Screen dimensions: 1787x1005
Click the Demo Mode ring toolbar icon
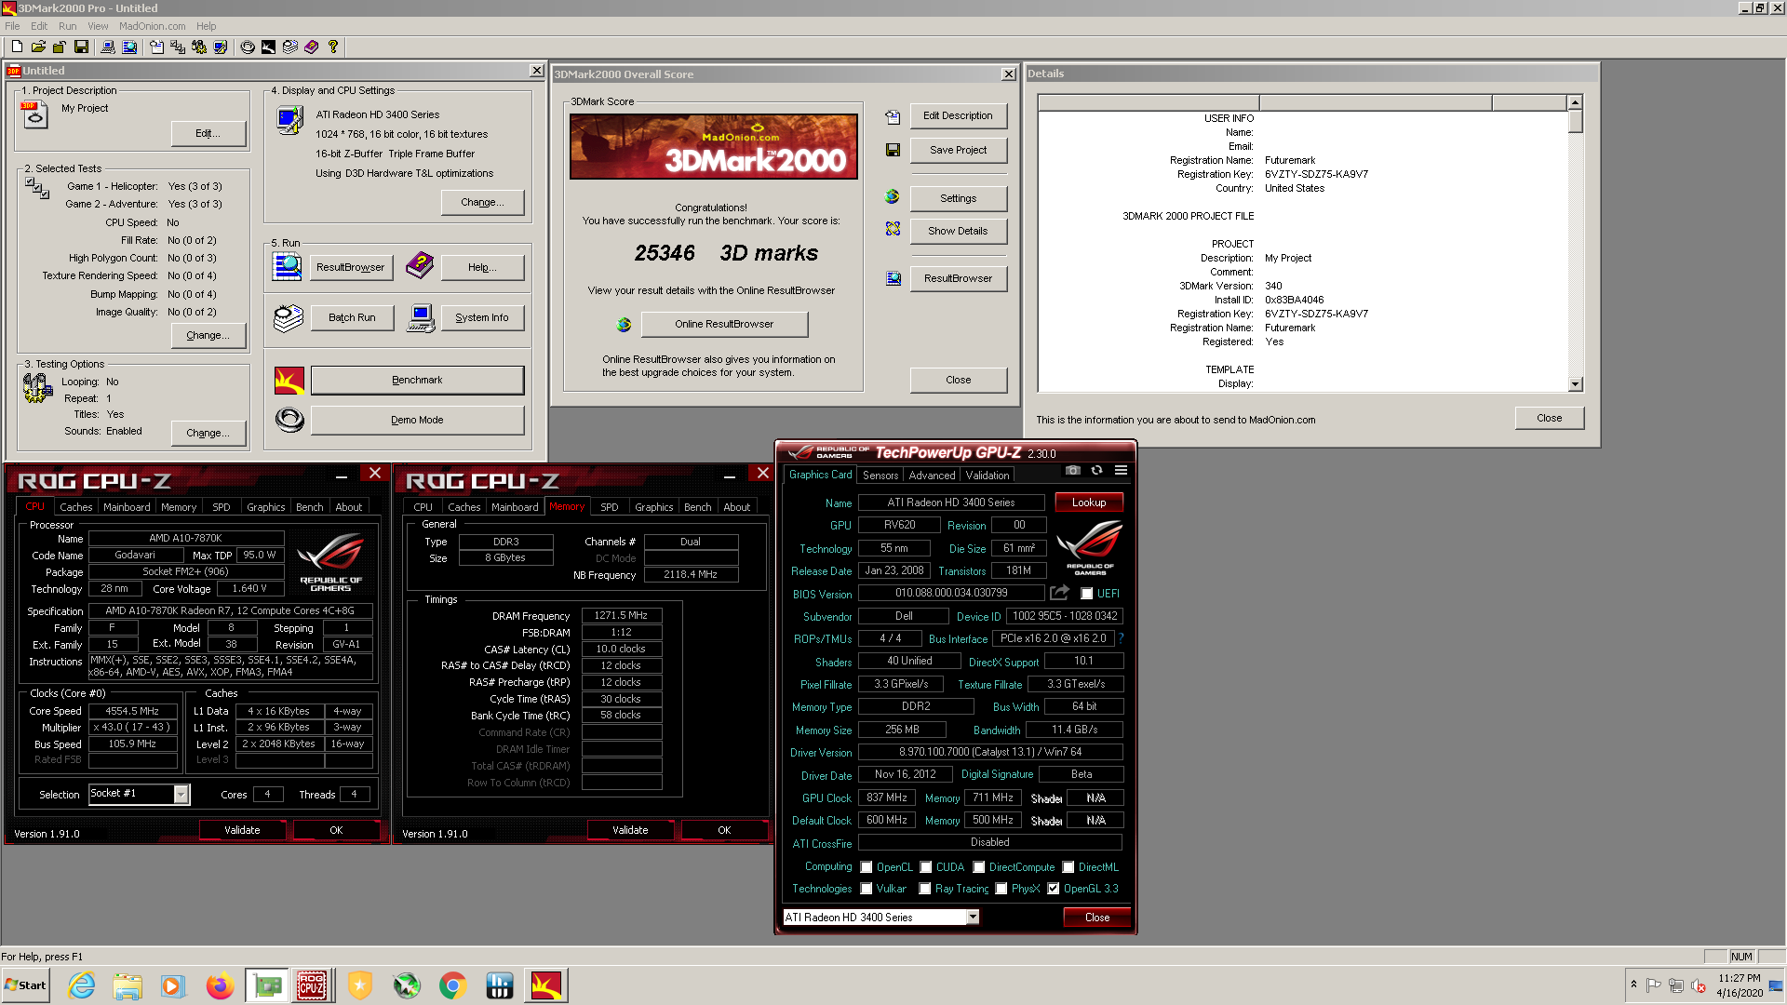248,47
